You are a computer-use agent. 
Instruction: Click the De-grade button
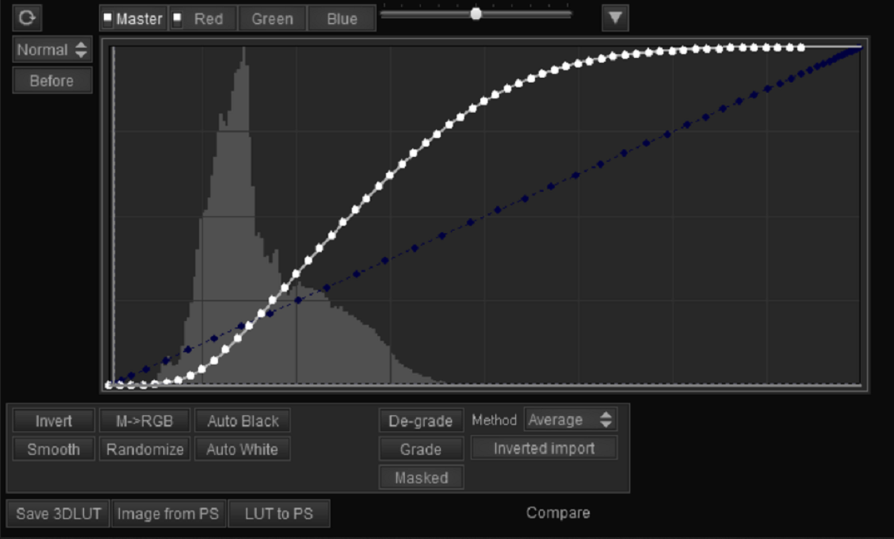pos(421,421)
